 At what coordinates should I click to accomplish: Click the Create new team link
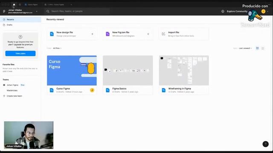(14, 96)
